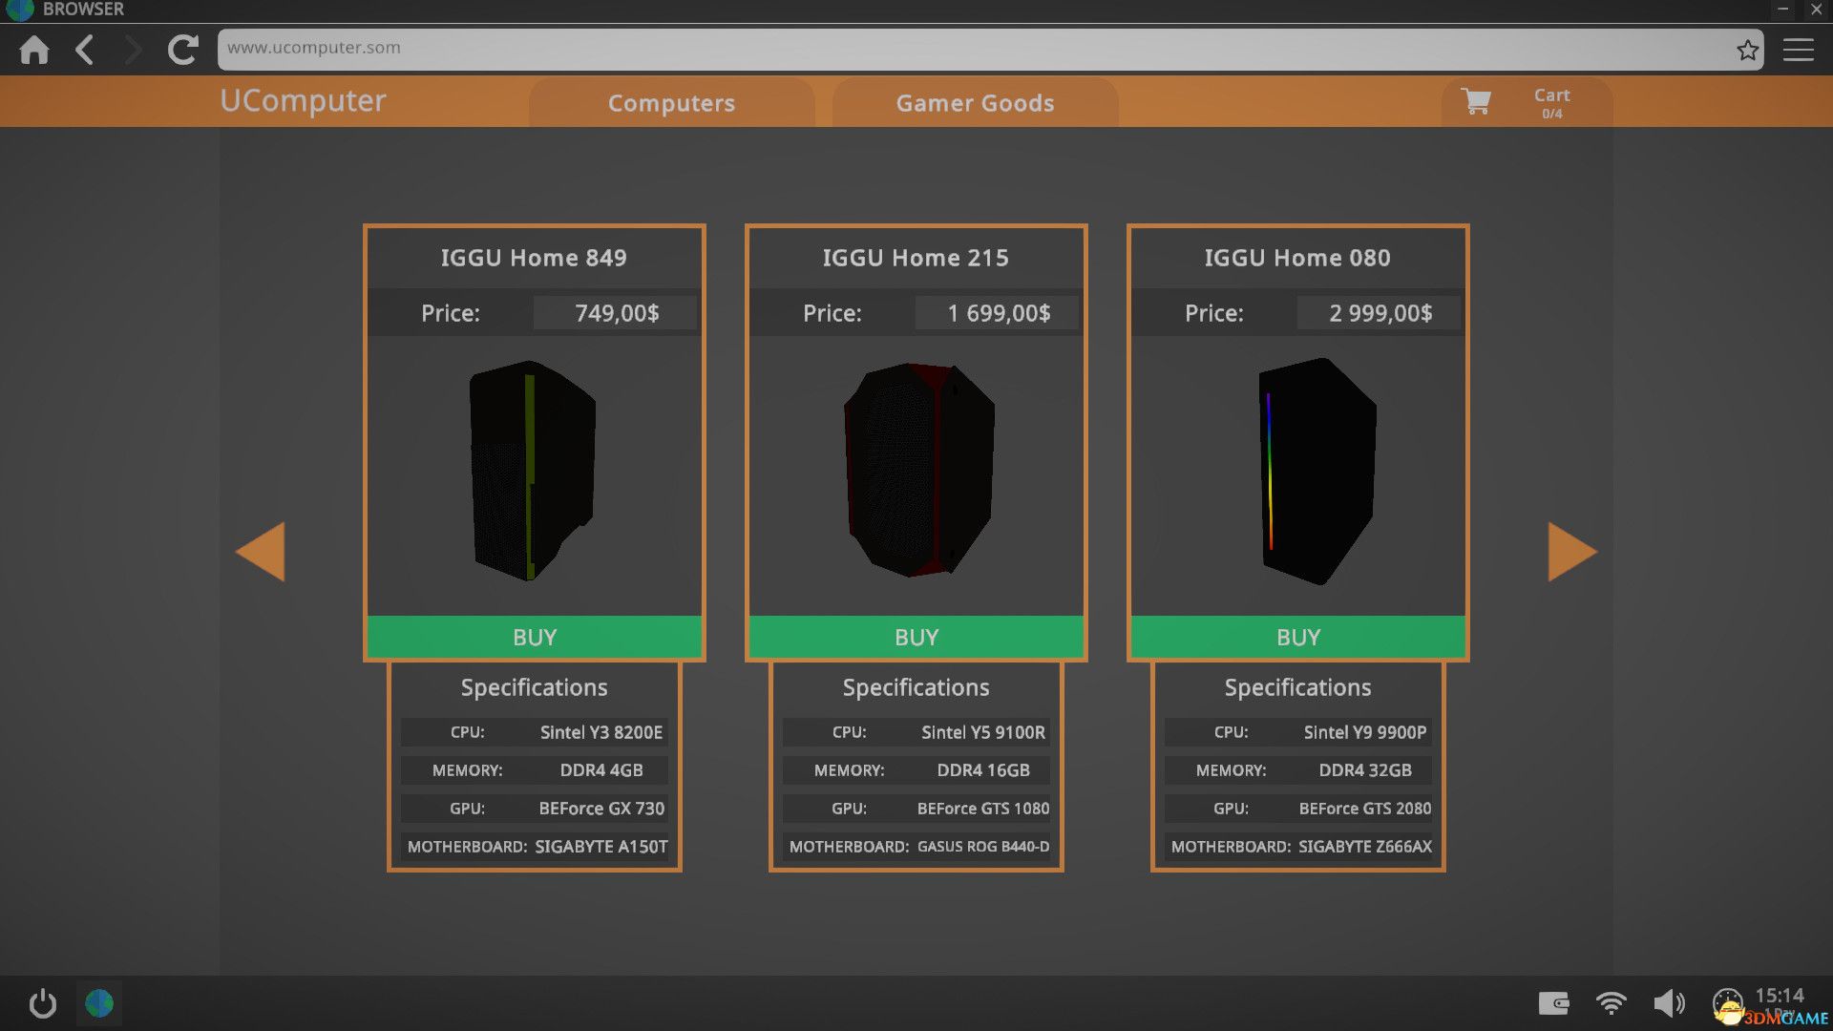Click the power icon in the taskbar
This screenshot has height=1031, width=1833.
pyautogui.click(x=43, y=1003)
